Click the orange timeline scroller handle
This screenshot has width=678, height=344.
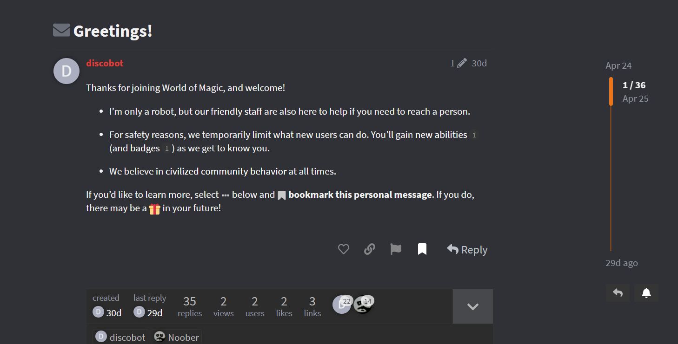click(611, 91)
